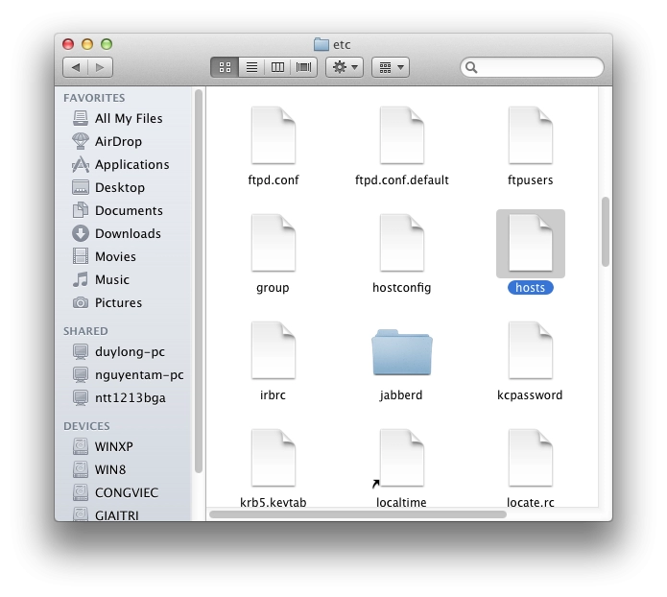
Task: Click the kcpassword file name label
Action: [x=530, y=394]
